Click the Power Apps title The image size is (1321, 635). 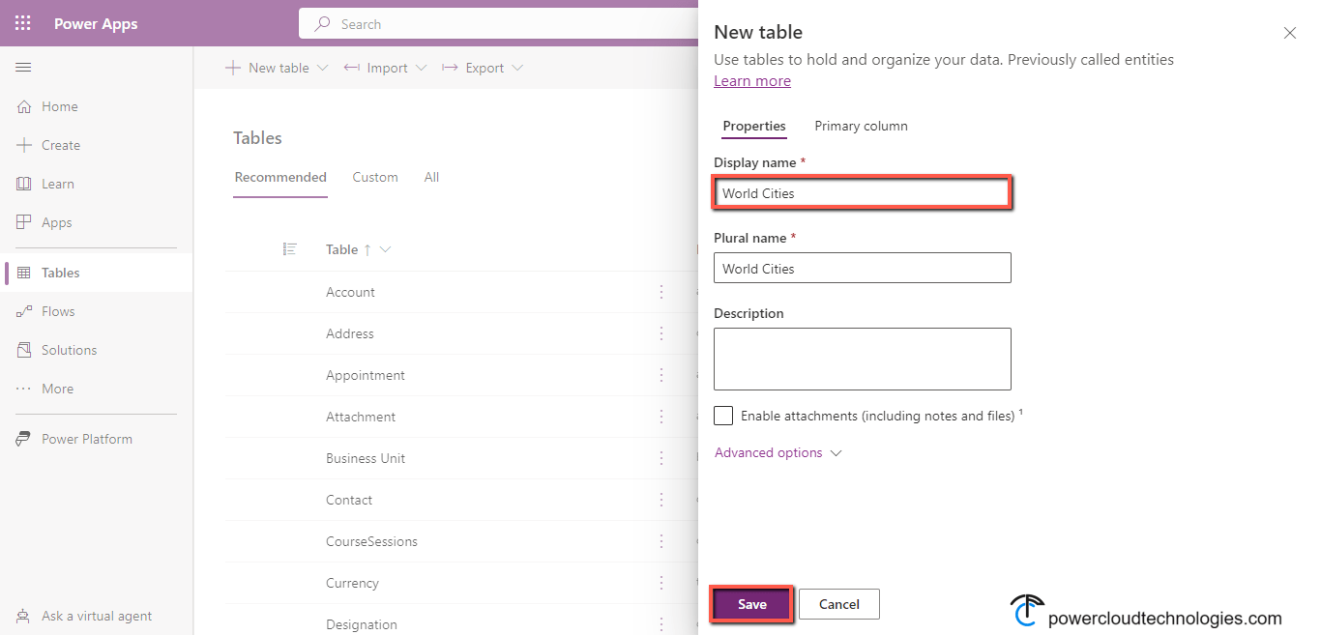[96, 24]
